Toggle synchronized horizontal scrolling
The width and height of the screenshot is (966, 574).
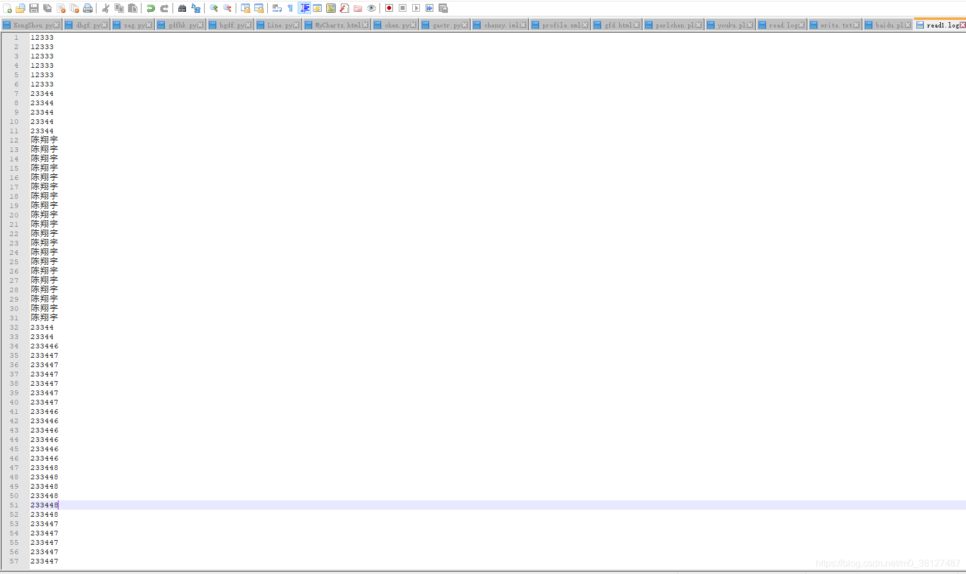tap(259, 8)
